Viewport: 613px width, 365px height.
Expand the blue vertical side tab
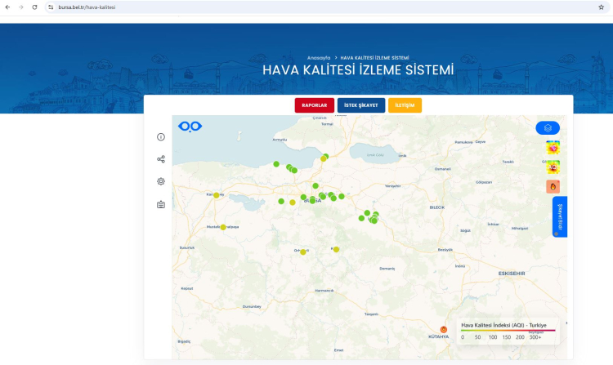tap(560, 216)
